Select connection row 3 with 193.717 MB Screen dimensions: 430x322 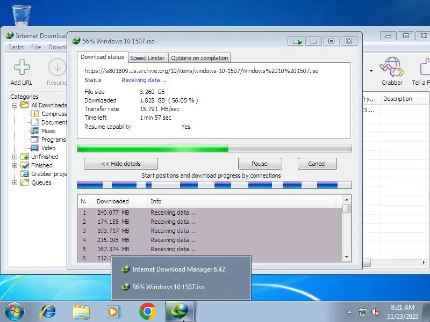click(x=210, y=231)
